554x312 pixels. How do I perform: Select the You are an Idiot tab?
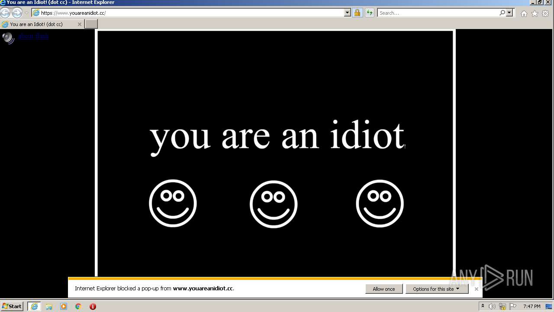[x=42, y=24]
